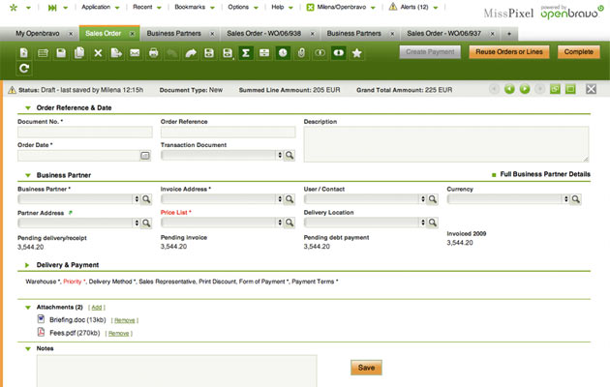The height and width of the screenshot is (387, 610).
Task: Click the Complete button
Action: pos(578,51)
